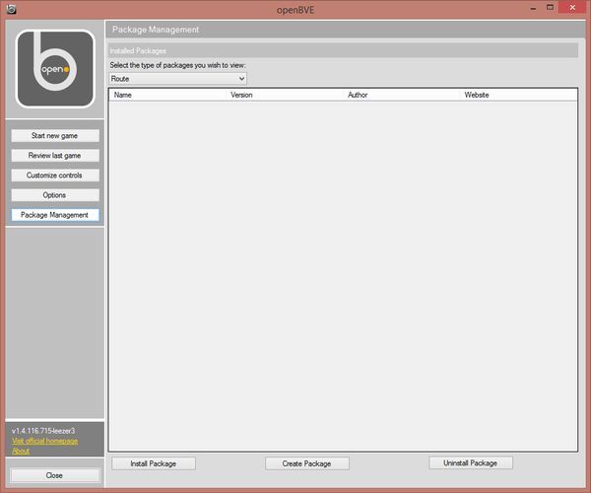
Task: Click the Website column header
Action: [x=518, y=95]
